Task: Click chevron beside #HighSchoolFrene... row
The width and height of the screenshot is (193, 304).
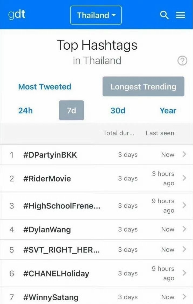Action: [184, 205]
